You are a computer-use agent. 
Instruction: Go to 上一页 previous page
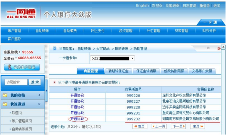click(x=159, y=126)
